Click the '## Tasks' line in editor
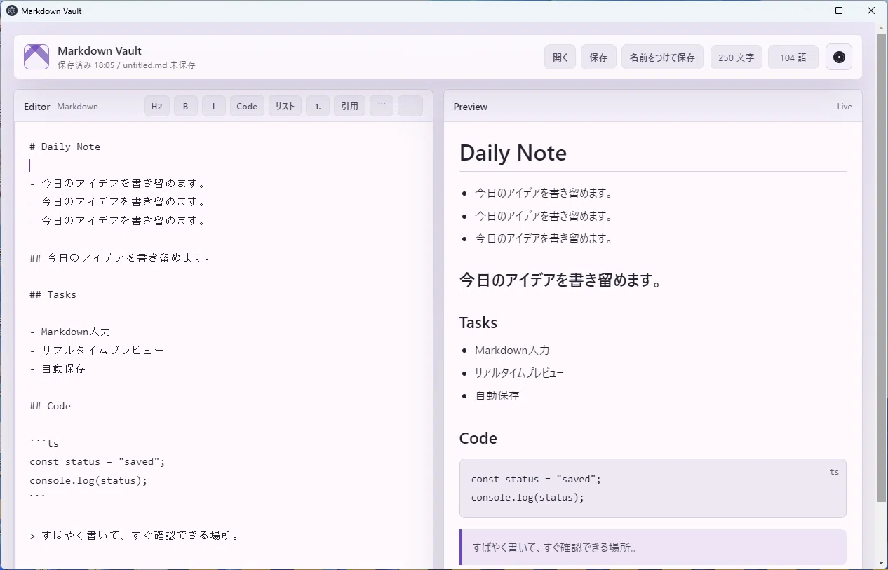Screen dimensions: 888x570 [53, 294]
